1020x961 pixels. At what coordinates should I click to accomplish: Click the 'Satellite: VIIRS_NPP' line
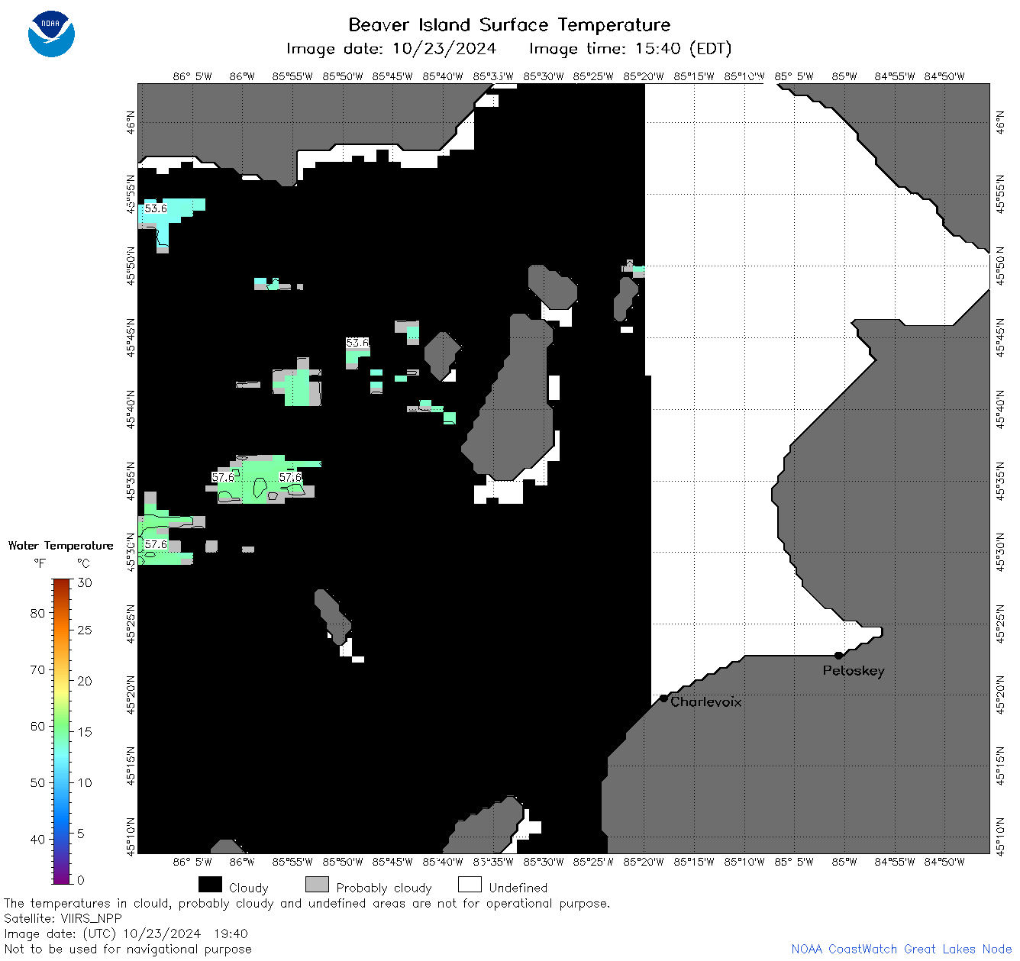click(x=63, y=919)
